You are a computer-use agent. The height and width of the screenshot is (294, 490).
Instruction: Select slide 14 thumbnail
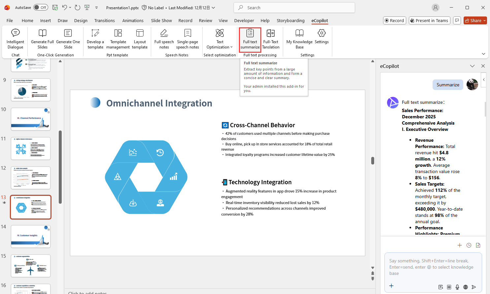pos(31,236)
